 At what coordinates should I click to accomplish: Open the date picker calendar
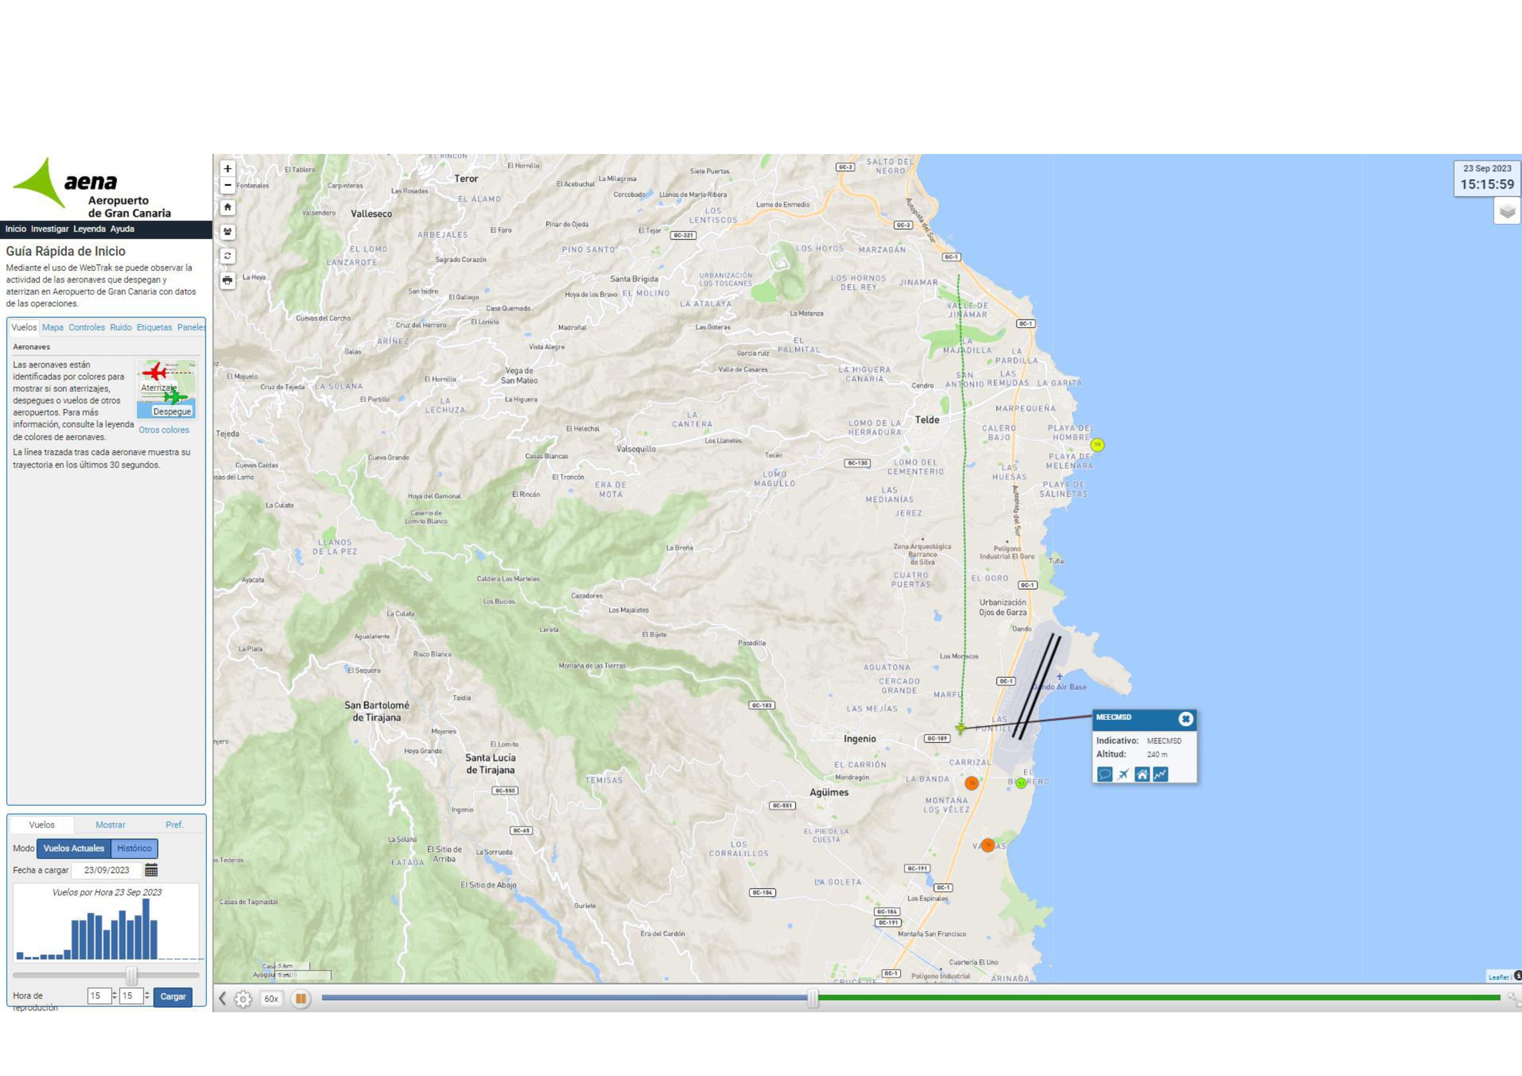pyautogui.click(x=151, y=870)
